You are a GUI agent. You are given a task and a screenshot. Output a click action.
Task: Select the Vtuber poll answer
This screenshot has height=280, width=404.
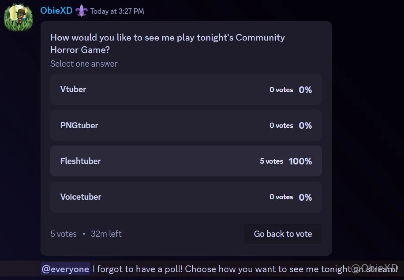186,89
